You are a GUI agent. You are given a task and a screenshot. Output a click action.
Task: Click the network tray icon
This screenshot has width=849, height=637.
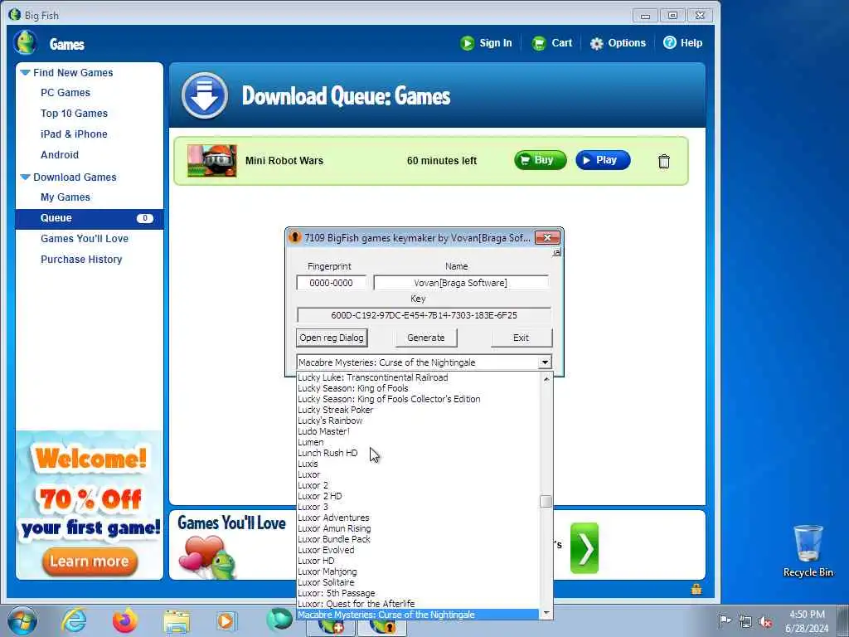coord(745,621)
